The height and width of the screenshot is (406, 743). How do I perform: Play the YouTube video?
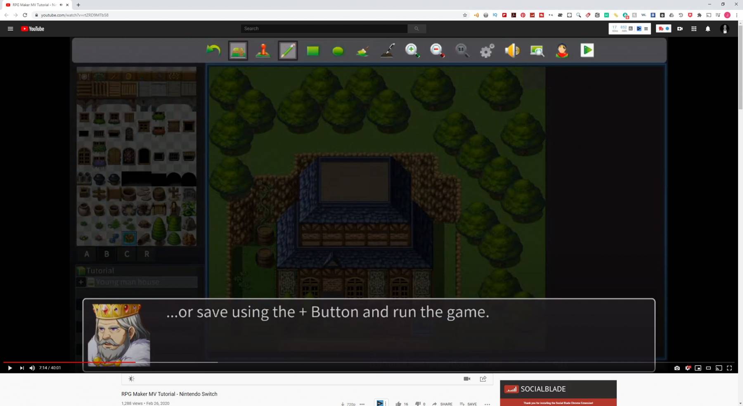(x=10, y=368)
